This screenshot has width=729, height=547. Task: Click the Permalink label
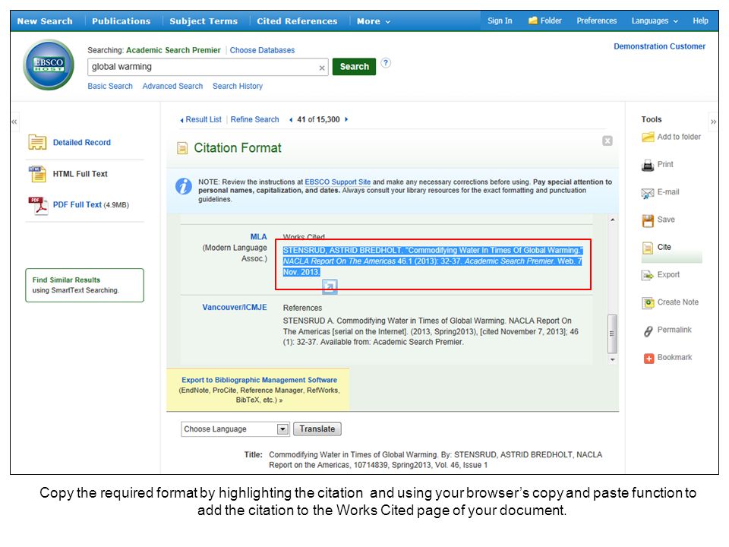coord(674,330)
